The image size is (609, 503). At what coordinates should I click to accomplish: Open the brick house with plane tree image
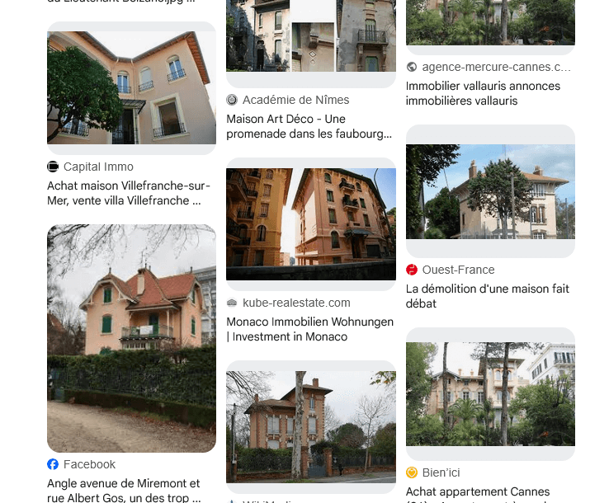pyautogui.click(x=311, y=427)
